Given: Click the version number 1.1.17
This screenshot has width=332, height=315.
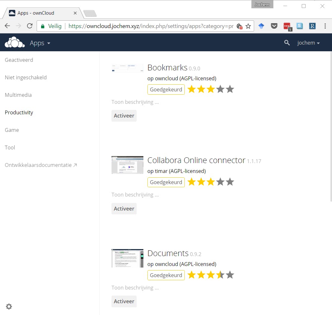Looking at the screenshot, I should tap(254, 161).
